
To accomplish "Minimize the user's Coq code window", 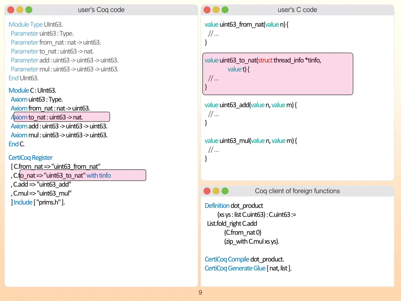I will click(20, 10).
